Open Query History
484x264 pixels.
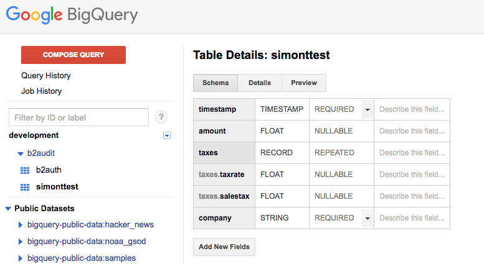click(x=46, y=76)
